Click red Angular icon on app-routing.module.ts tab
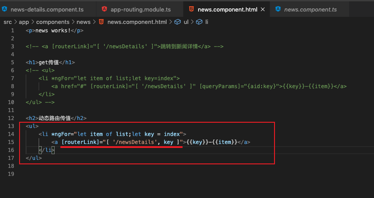This screenshot has width=374, height=198. coord(104,9)
